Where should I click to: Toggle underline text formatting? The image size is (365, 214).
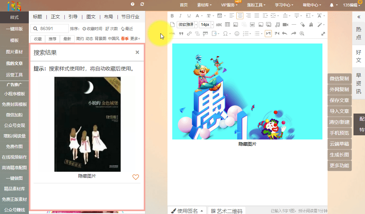(x=189, y=16)
